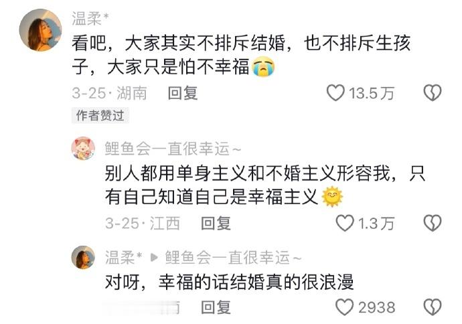
Task: Open the replied-to user 鲤鱼会一直很幸运~ link
Action: (x=234, y=258)
